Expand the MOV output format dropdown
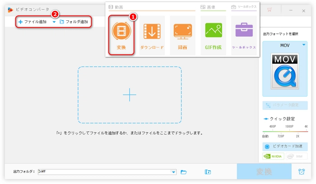The image size is (316, 184). point(304,45)
